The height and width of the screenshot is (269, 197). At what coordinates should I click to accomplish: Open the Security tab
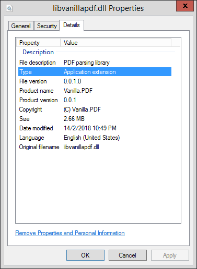point(47,26)
